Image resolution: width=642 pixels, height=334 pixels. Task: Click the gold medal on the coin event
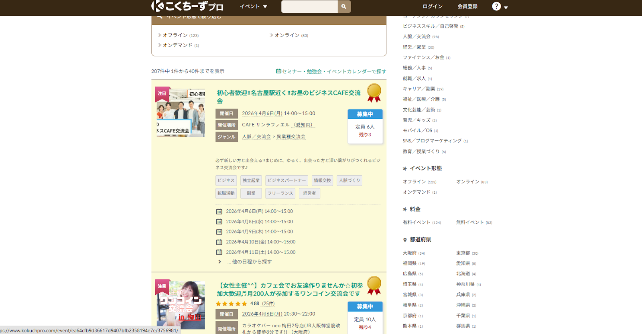tap(374, 285)
